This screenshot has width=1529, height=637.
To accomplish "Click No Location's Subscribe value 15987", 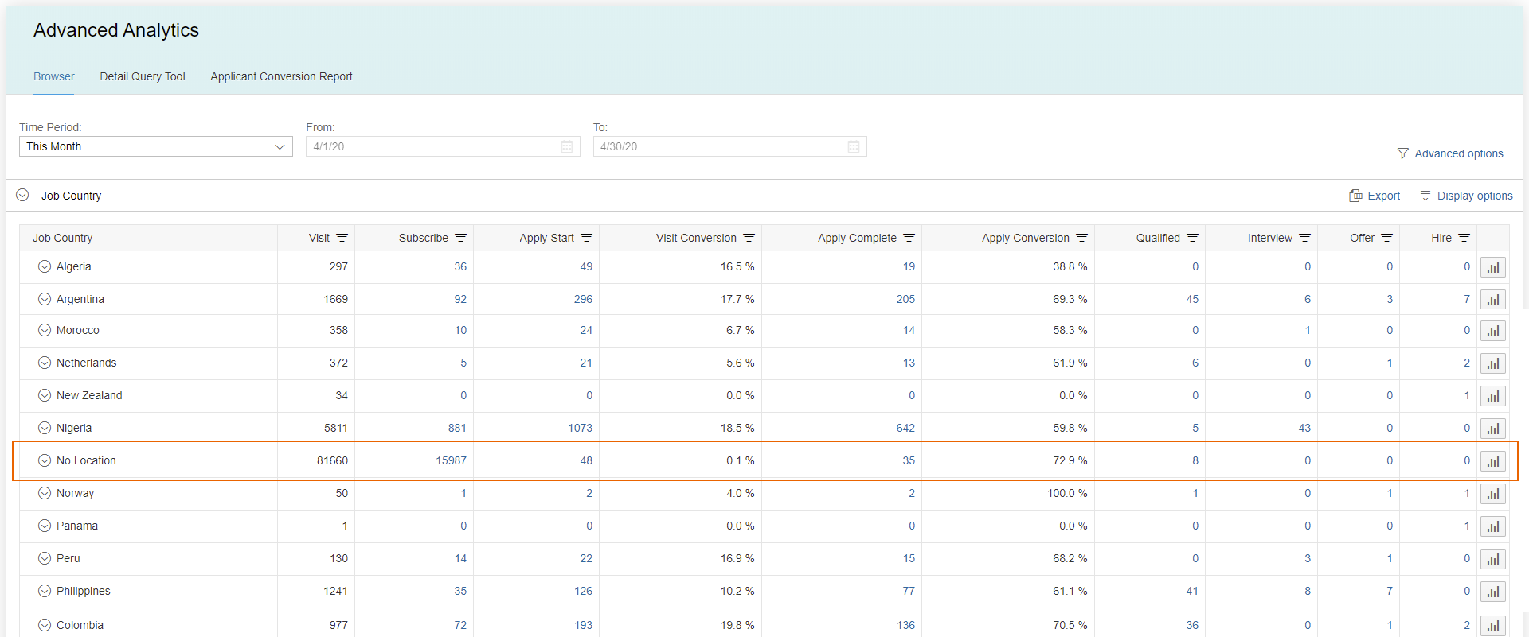I will pyautogui.click(x=452, y=460).
